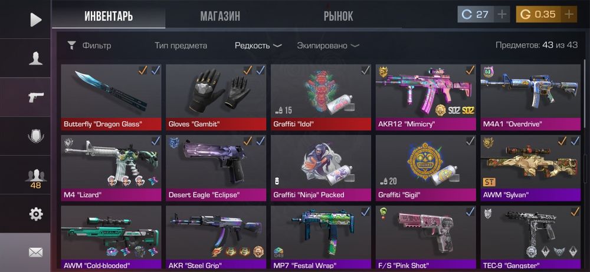The image size is (590, 272).
Task: Select the pistol inventory icon in sidebar
Action: (36, 97)
